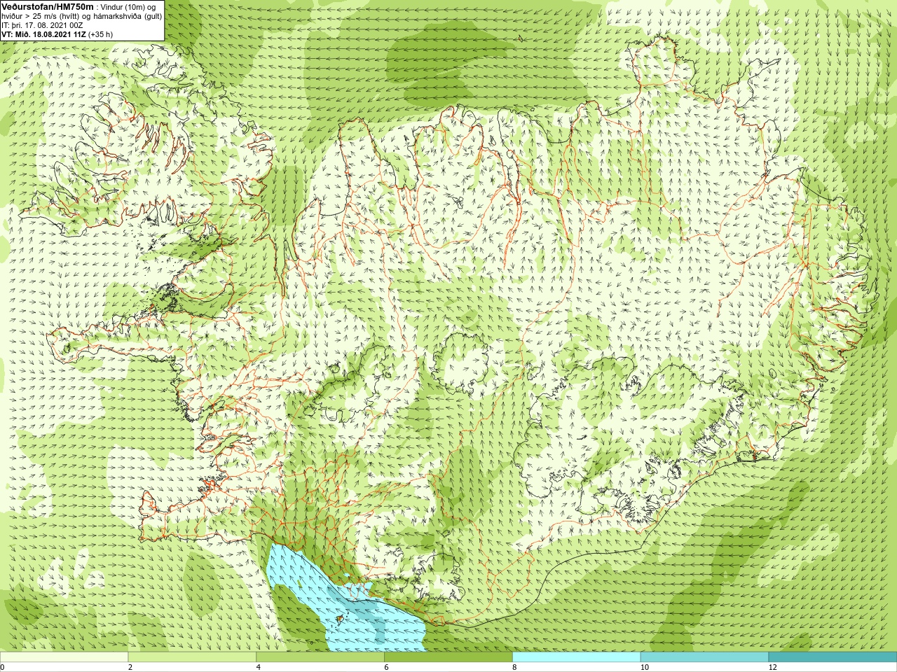Click the Veðurstofan/HM750m title in the legend box
The width and height of the screenshot is (897, 672).
point(48,6)
